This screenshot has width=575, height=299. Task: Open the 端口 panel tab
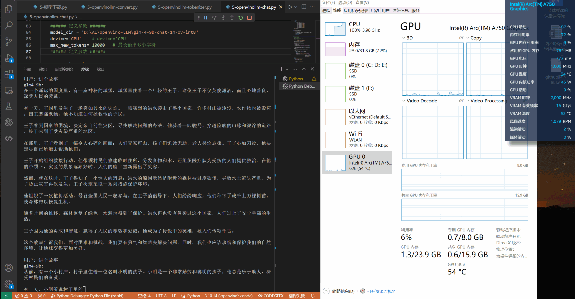click(x=101, y=69)
